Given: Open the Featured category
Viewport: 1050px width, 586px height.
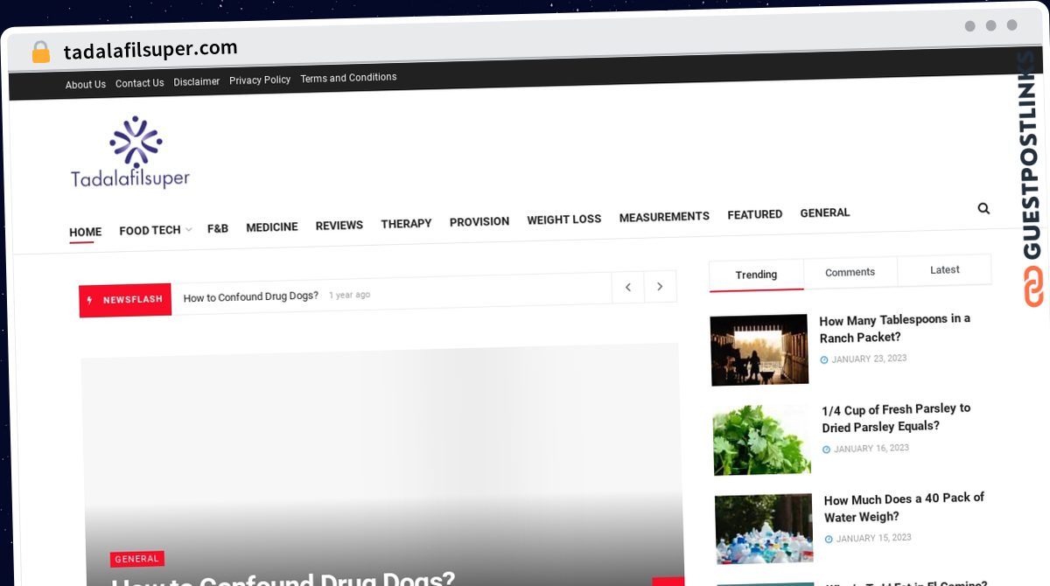Looking at the screenshot, I should (754, 214).
